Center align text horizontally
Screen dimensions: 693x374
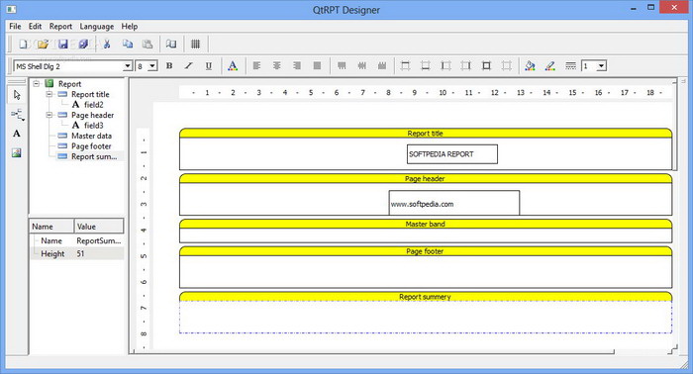click(x=276, y=65)
